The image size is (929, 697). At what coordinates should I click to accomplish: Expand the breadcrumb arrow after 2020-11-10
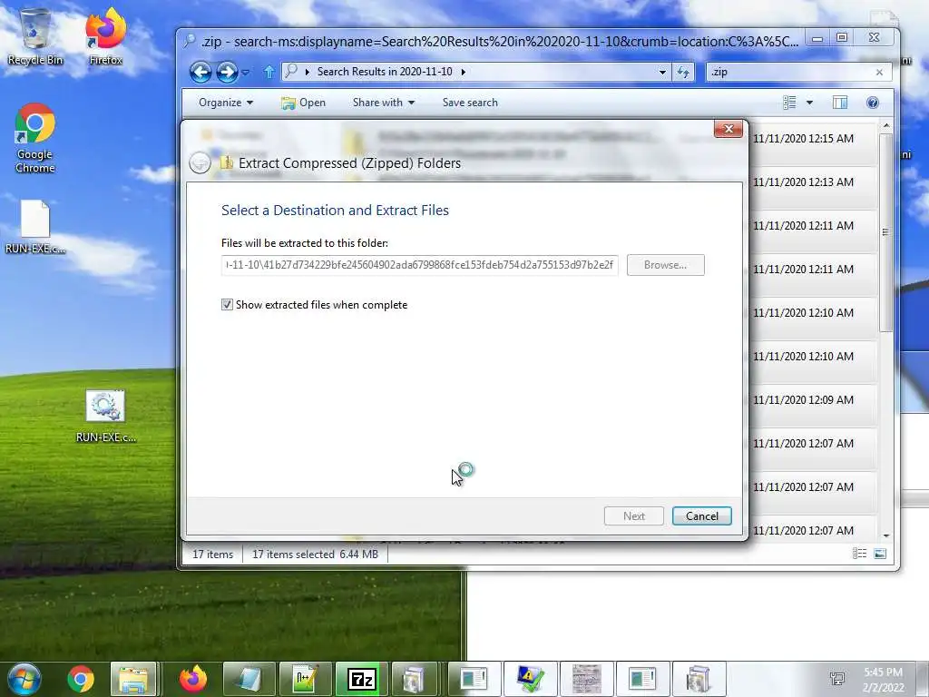point(464,72)
